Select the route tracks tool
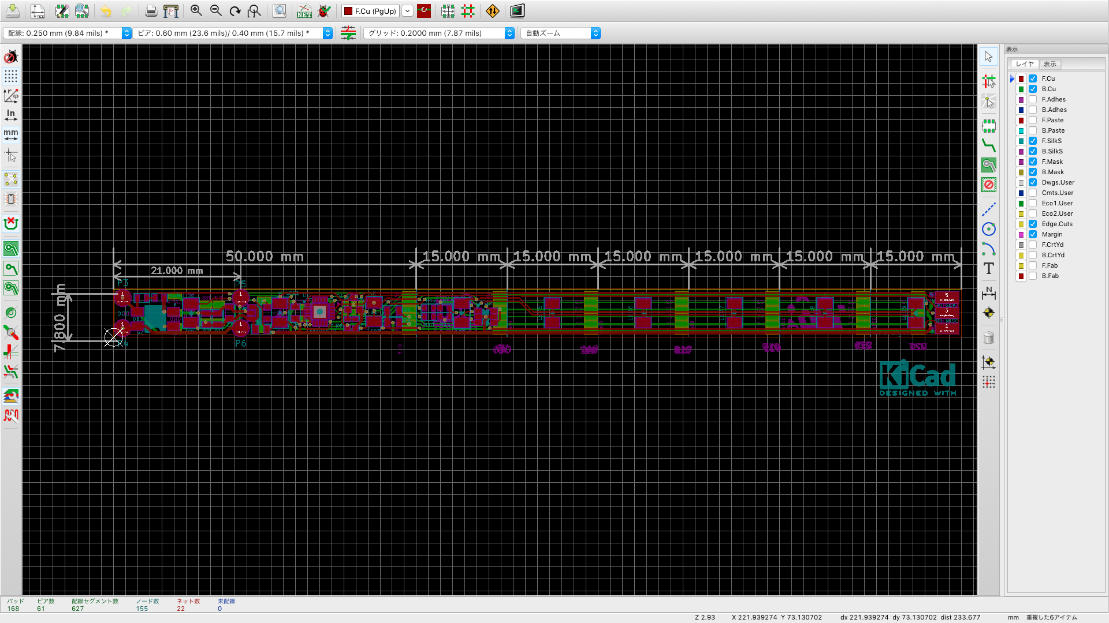The width and height of the screenshot is (1109, 623). coord(988,145)
